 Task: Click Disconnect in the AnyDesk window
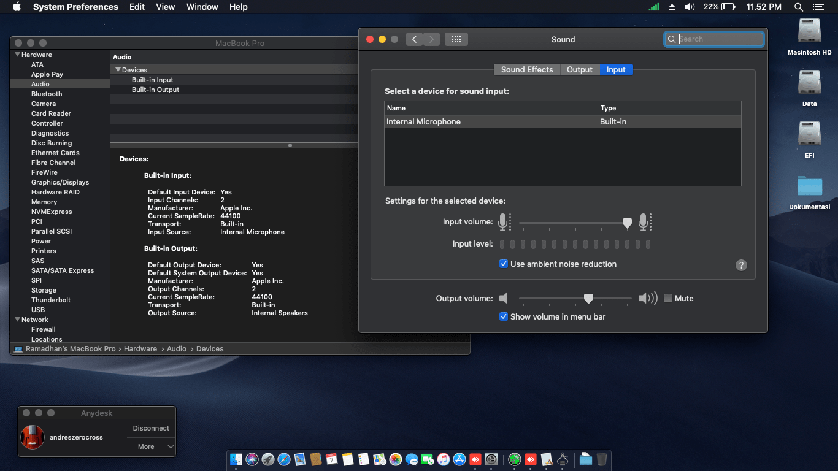[x=150, y=428]
